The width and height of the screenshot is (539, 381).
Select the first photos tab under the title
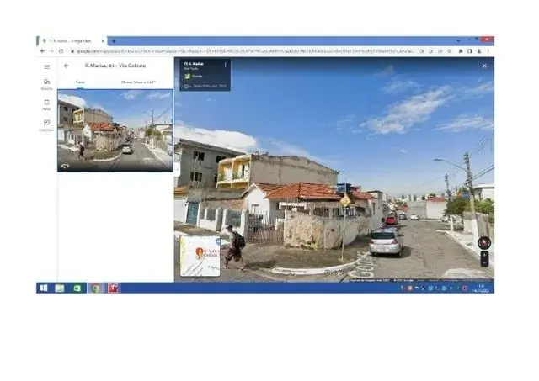tap(81, 82)
